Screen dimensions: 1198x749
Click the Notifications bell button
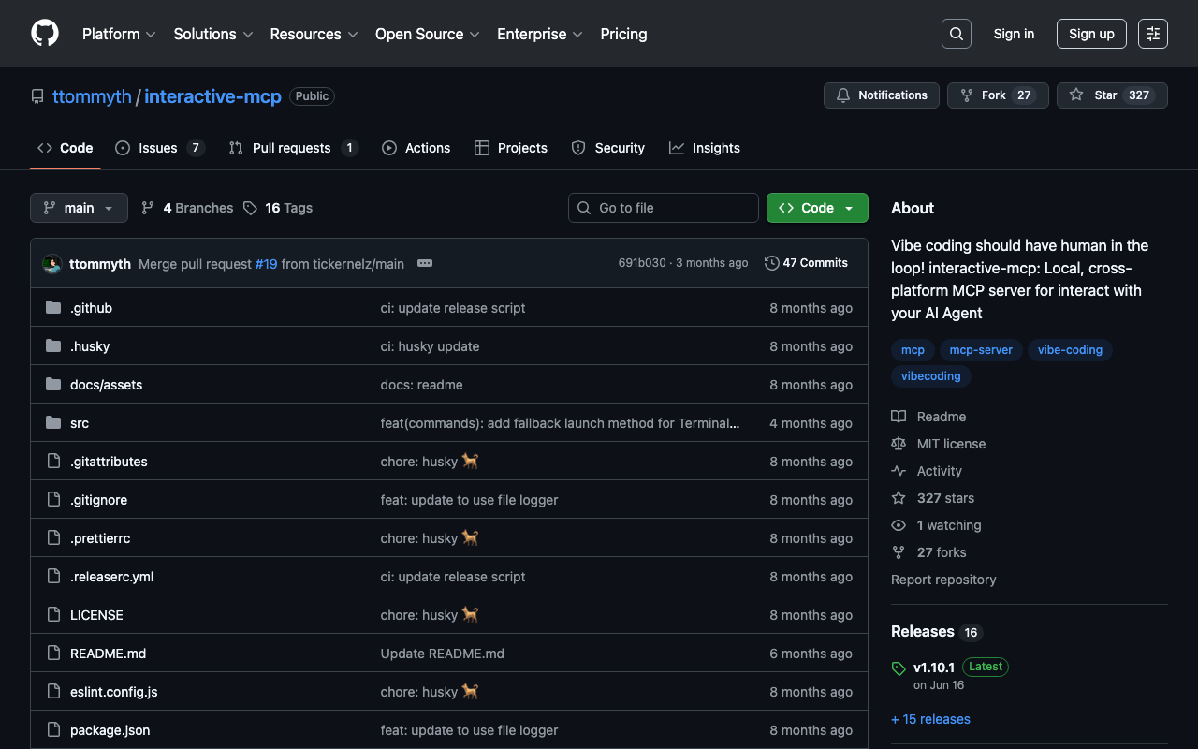881,95
